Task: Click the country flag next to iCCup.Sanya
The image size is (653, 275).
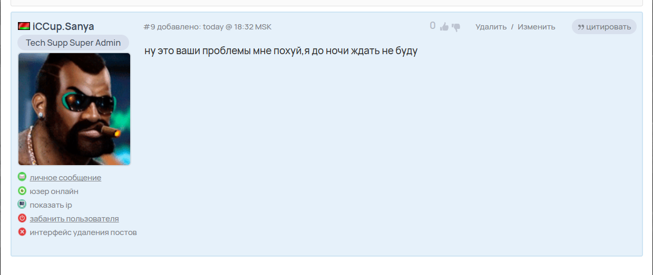Action: (24, 26)
